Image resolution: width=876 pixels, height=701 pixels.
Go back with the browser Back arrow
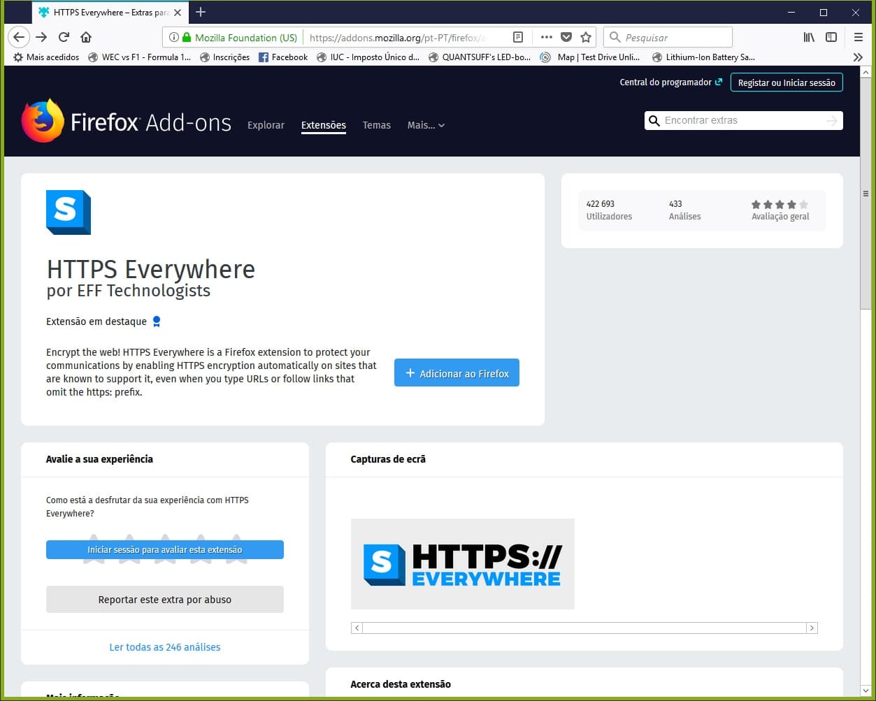(20, 37)
